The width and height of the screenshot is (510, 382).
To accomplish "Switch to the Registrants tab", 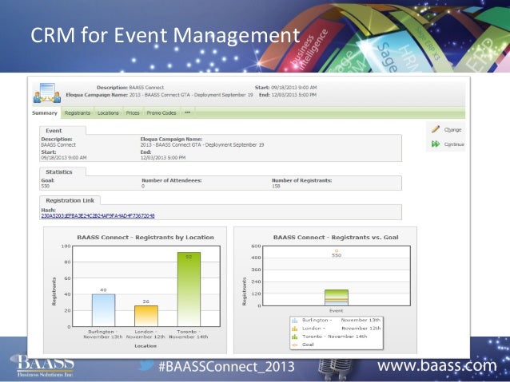I will coord(78,113).
